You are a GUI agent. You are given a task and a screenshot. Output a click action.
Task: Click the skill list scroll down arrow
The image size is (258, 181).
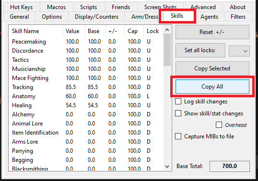[167, 167]
